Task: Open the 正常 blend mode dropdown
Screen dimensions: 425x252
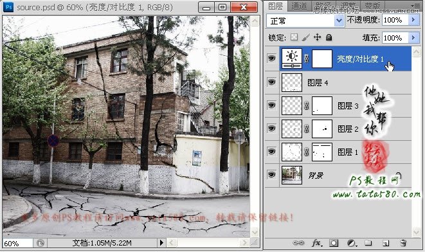Action: pyautogui.click(x=305, y=21)
